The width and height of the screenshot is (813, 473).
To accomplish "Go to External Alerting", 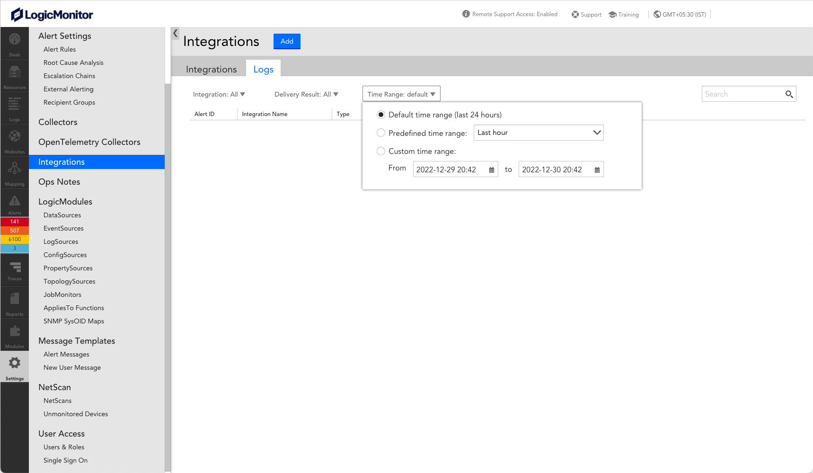I will [x=69, y=89].
